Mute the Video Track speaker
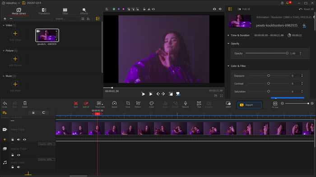 [19, 140]
